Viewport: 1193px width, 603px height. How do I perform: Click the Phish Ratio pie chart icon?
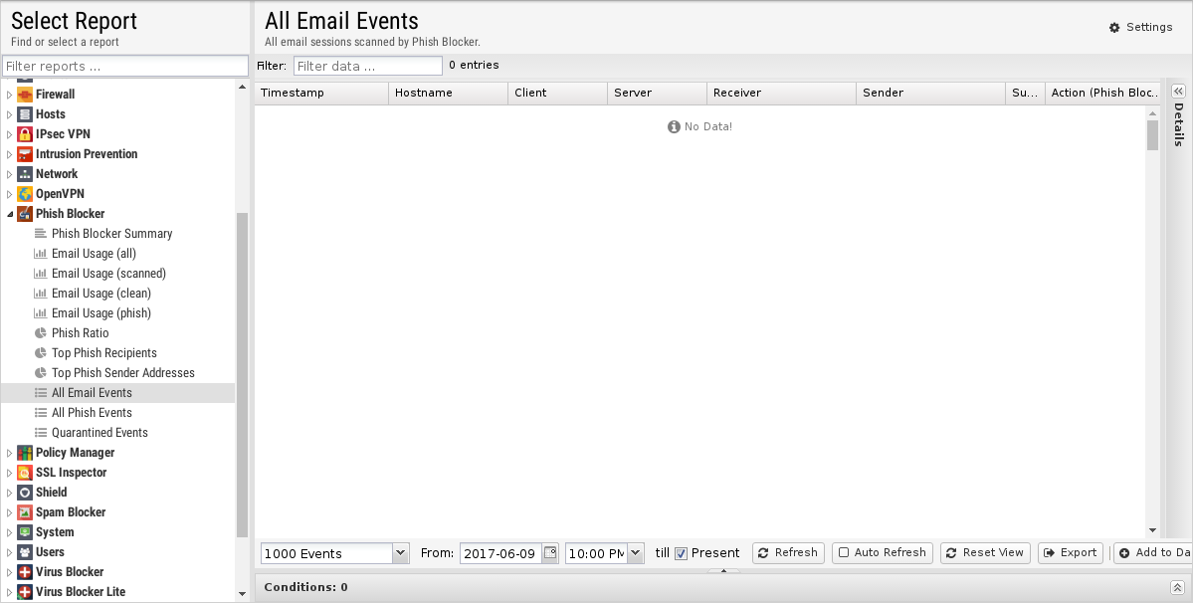pyautogui.click(x=41, y=333)
